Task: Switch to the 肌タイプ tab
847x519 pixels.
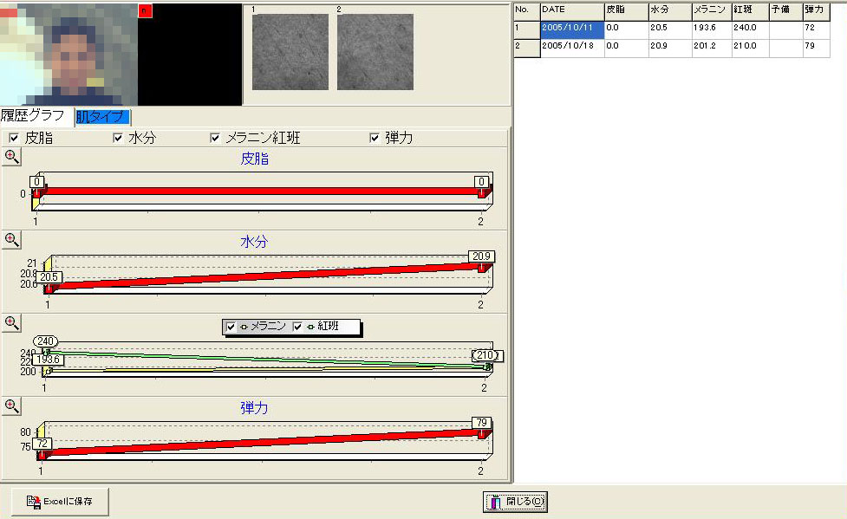Action: point(101,117)
